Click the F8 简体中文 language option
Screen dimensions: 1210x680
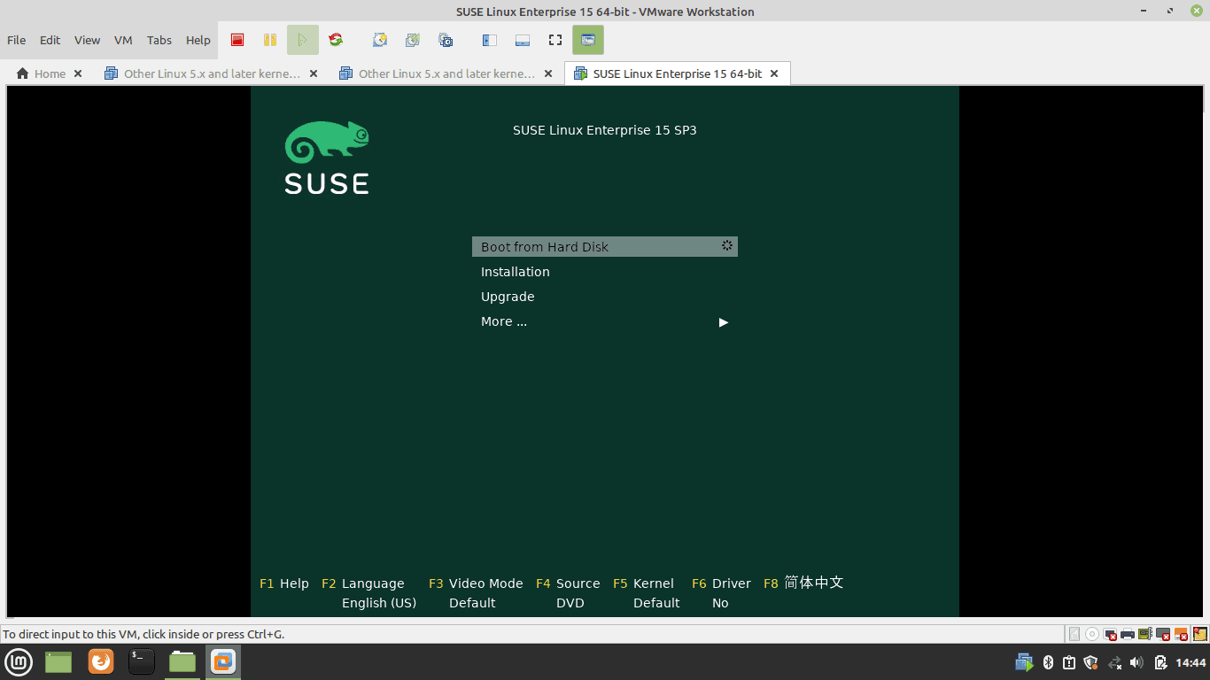click(x=803, y=583)
